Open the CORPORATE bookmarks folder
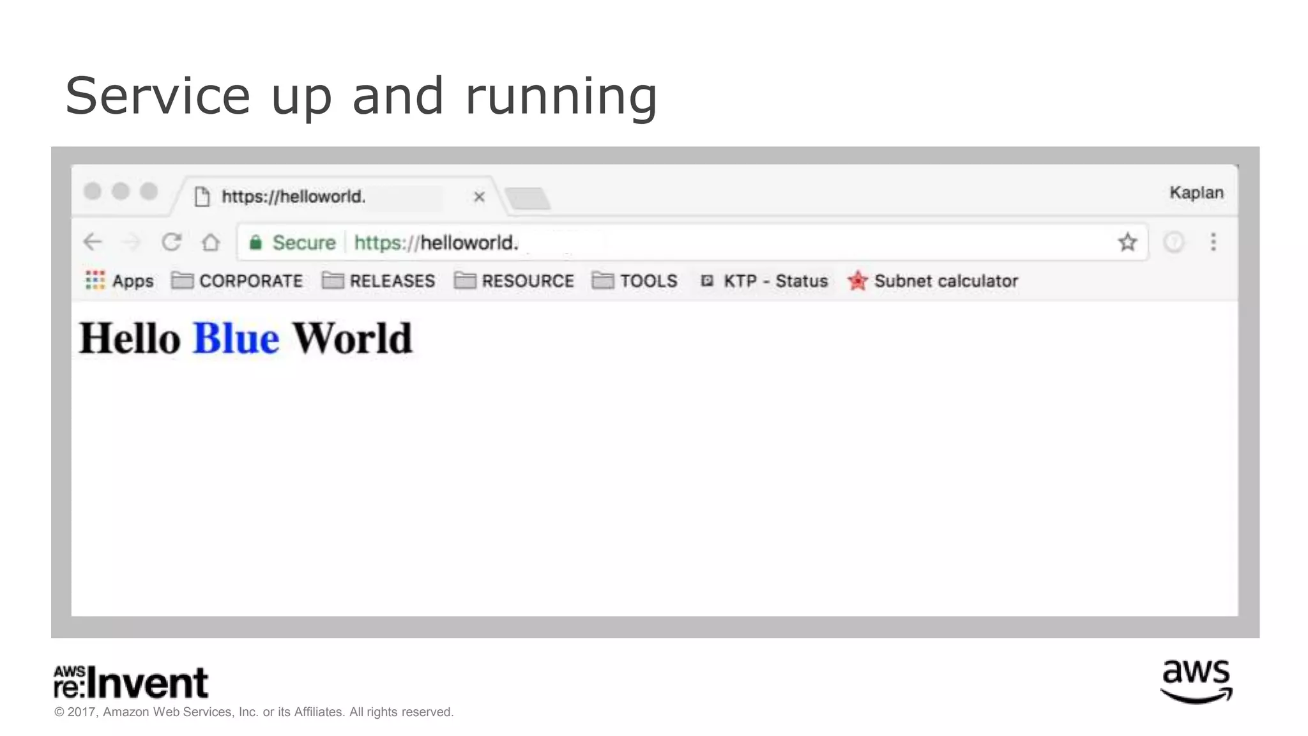This screenshot has width=1308, height=736. coord(238,280)
